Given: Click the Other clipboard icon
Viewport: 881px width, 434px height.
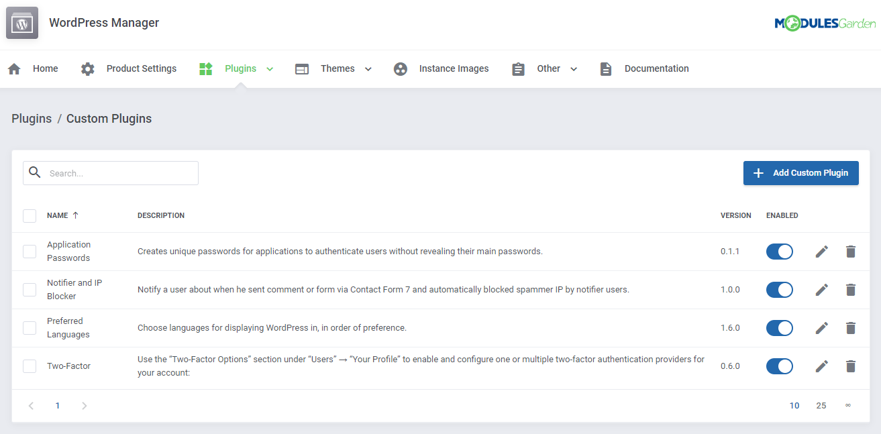Looking at the screenshot, I should (x=518, y=69).
